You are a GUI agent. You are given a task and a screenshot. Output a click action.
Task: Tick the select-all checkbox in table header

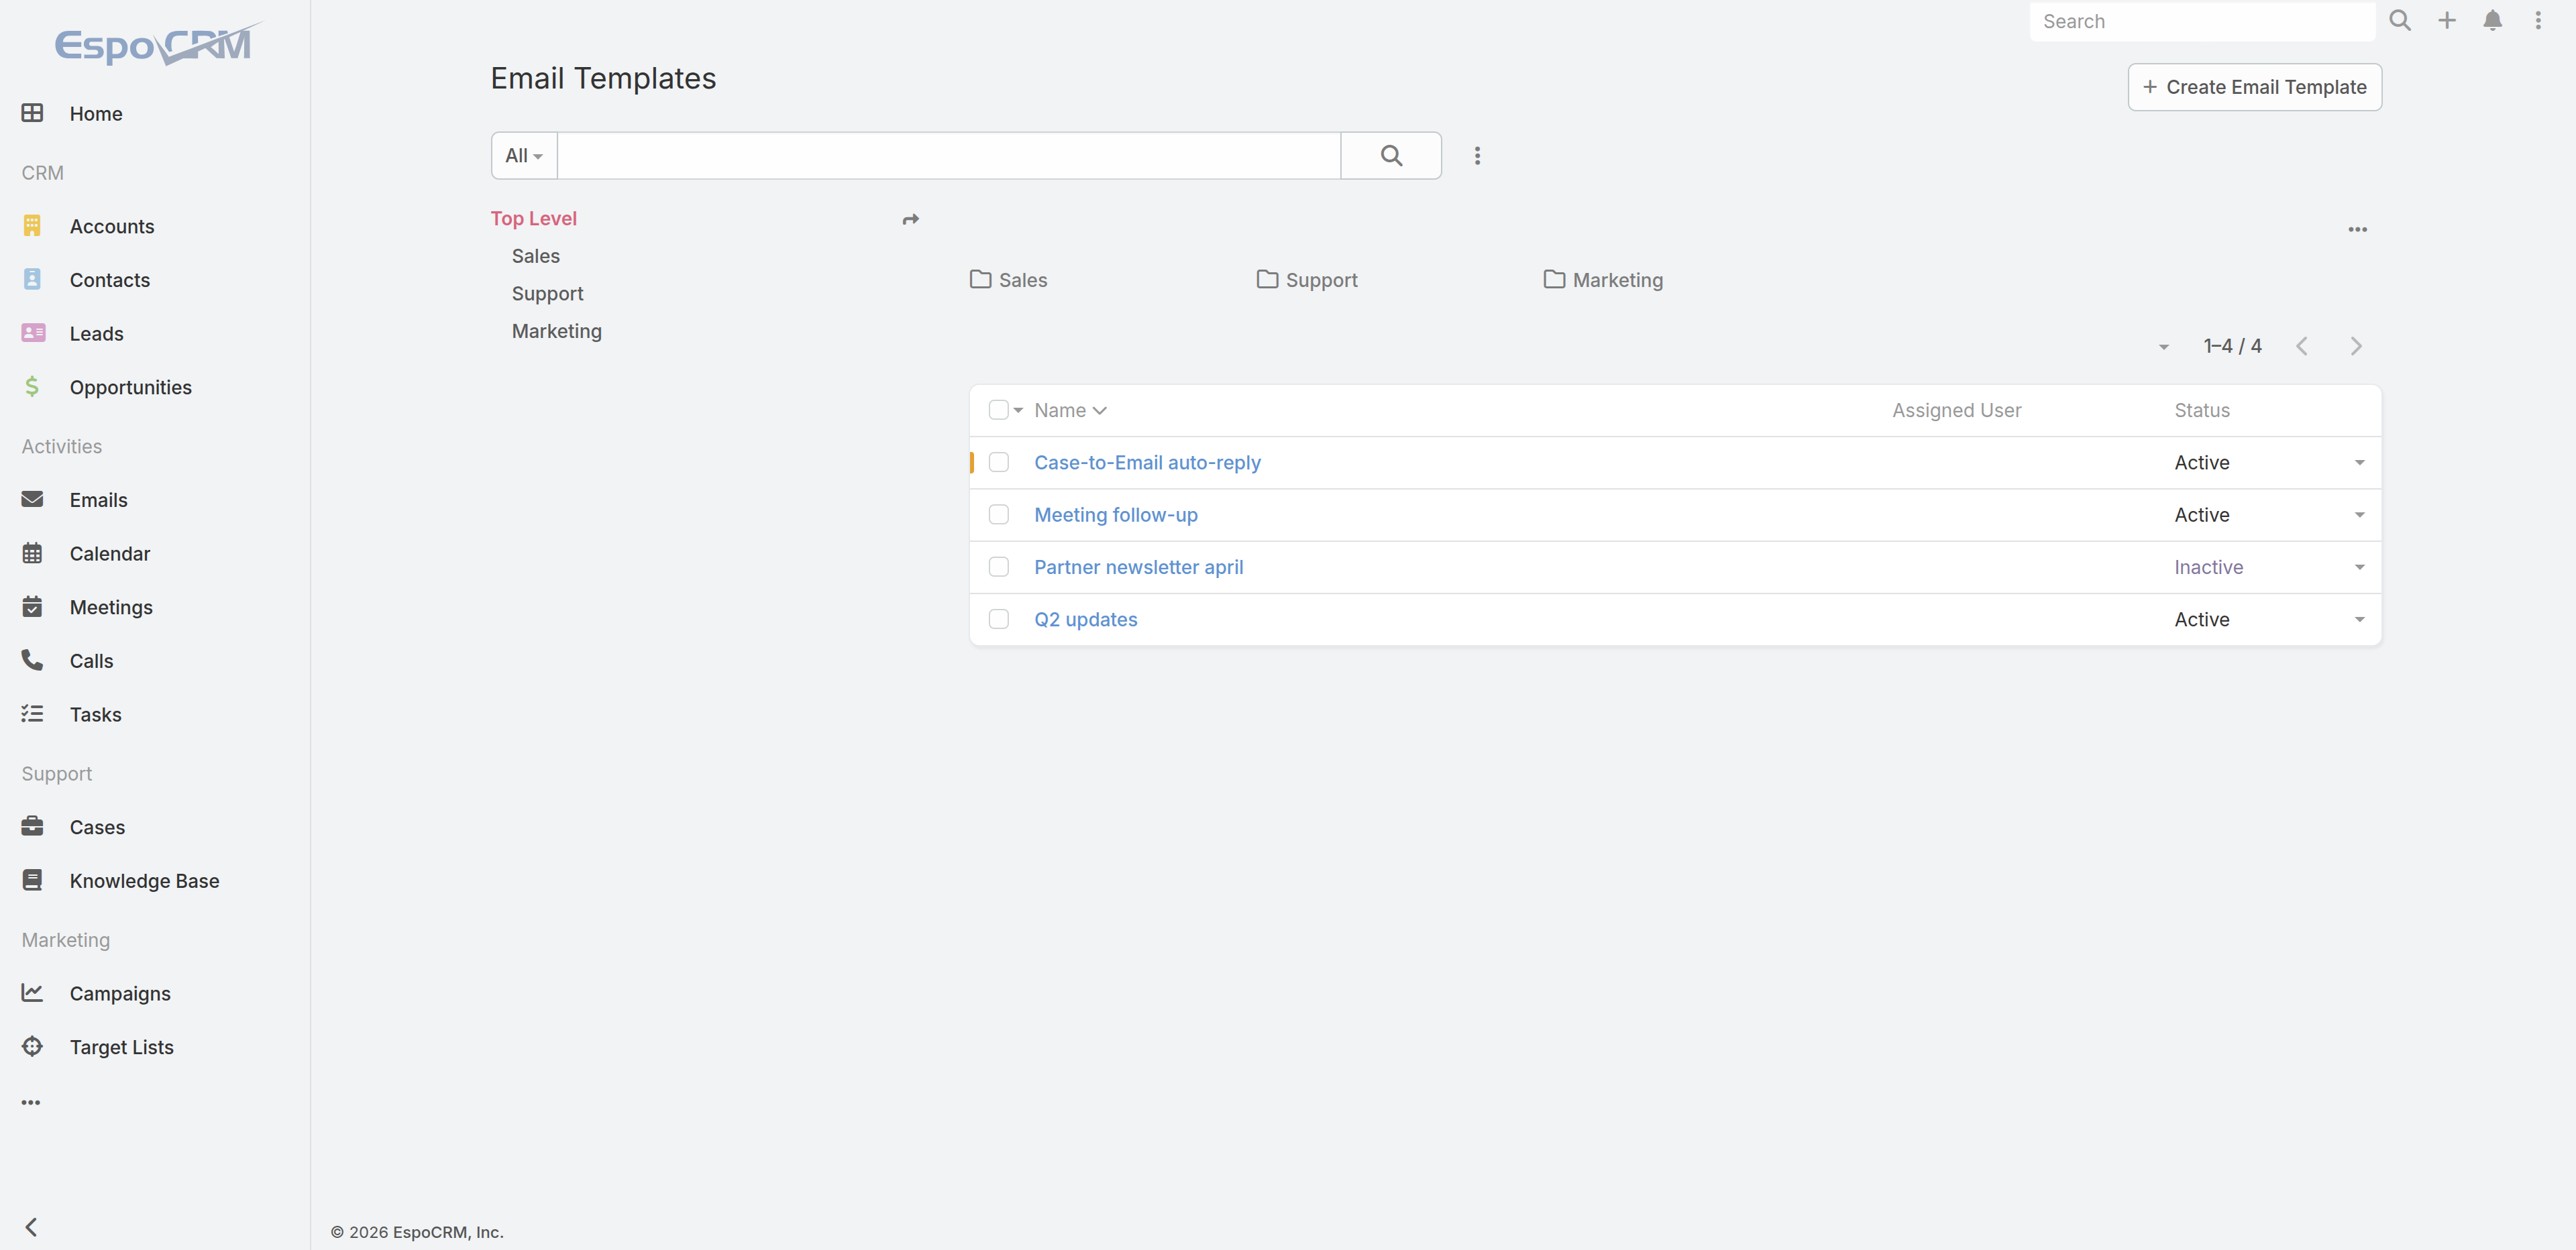(x=998, y=410)
